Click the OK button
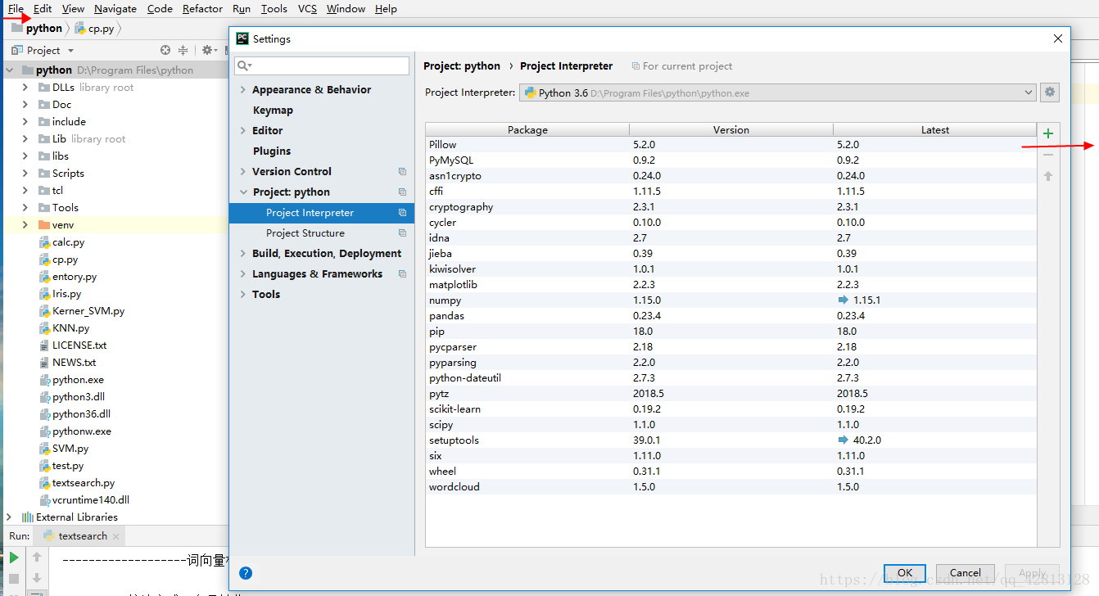Screen dimensions: 1099x596 [x=905, y=573]
